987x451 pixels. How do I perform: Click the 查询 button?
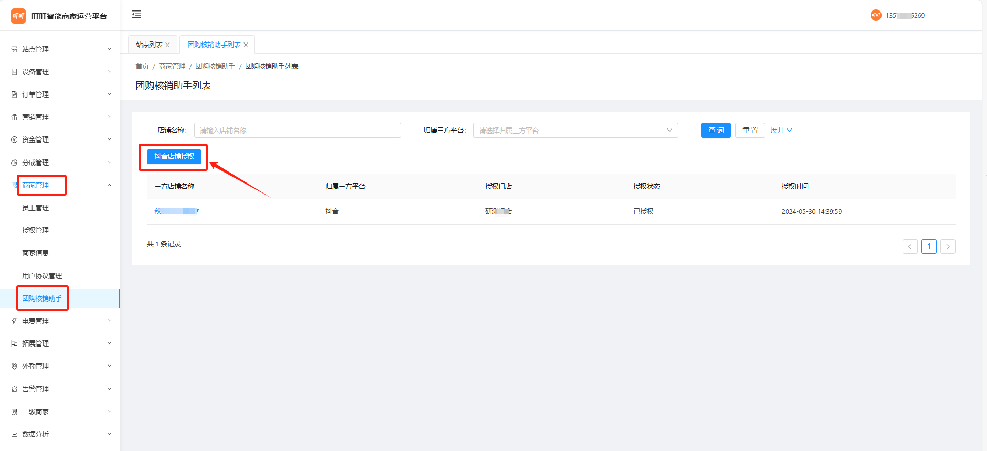click(x=715, y=131)
